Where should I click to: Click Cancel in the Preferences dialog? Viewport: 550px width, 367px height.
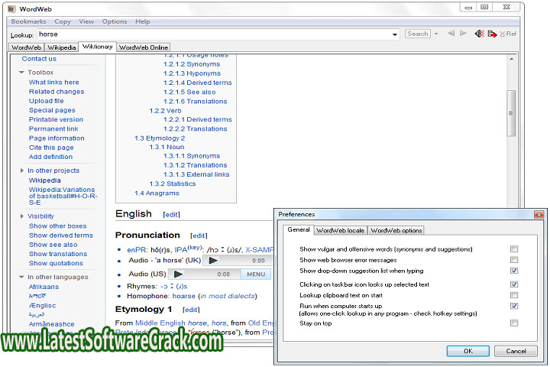tap(516, 351)
